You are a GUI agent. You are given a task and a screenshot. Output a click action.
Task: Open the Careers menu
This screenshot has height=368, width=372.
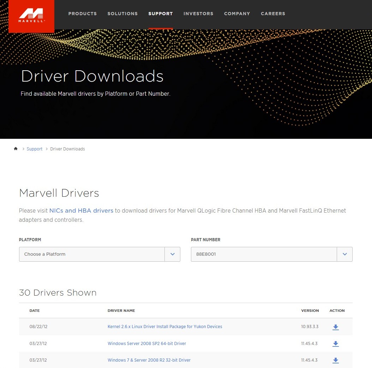[273, 13]
